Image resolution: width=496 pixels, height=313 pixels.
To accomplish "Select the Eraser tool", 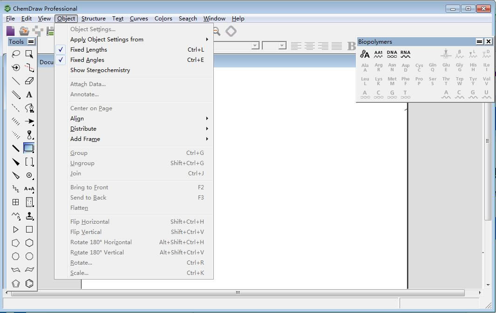I will click(29, 81).
